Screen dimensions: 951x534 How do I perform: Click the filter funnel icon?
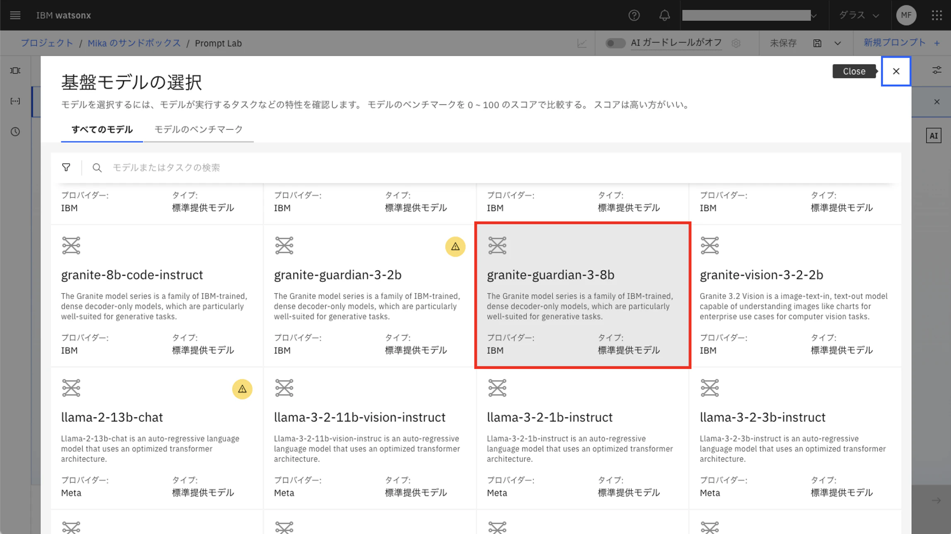tap(66, 167)
